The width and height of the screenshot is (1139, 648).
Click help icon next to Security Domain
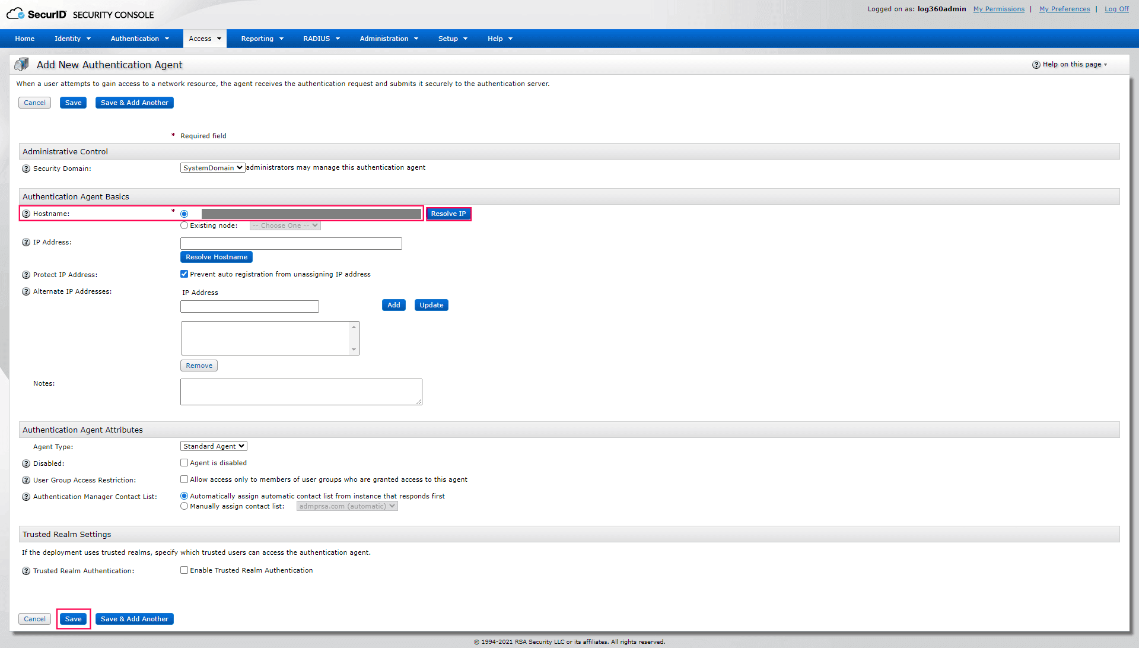pyautogui.click(x=26, y=169)
